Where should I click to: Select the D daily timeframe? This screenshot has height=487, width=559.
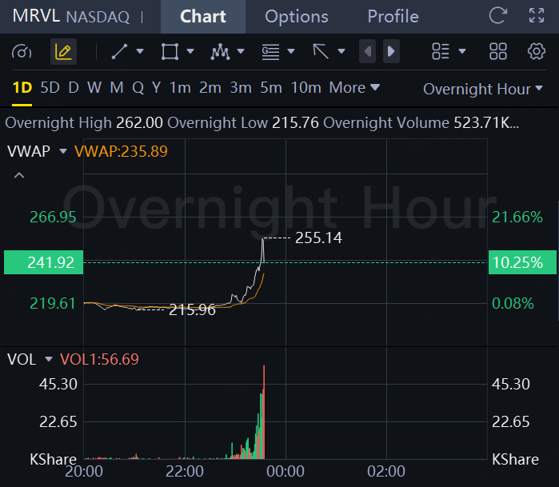(74, 88)
